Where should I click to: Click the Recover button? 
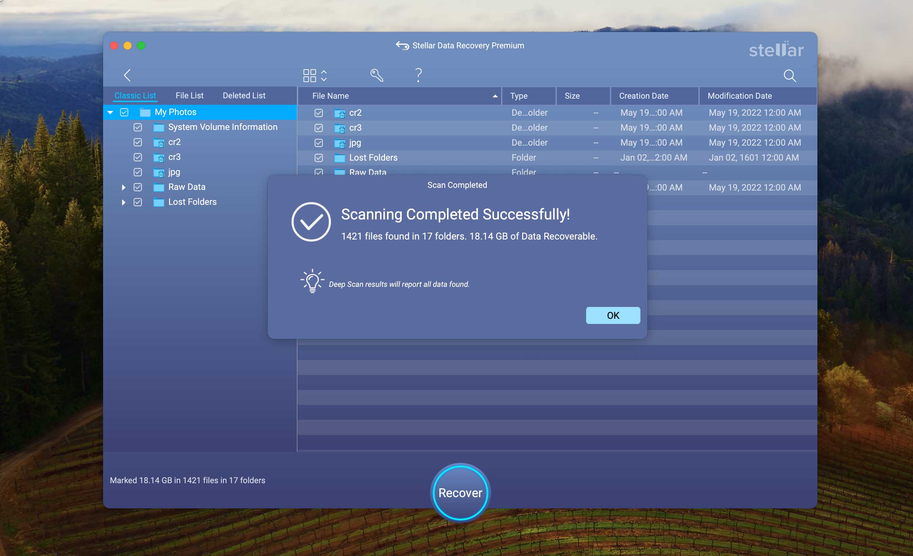(x=460, y=493)
